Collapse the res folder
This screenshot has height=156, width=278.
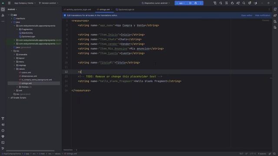point(12,51)
